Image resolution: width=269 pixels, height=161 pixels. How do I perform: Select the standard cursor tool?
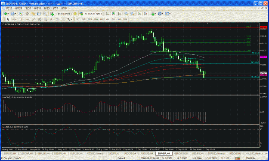[x=8, y=19]
